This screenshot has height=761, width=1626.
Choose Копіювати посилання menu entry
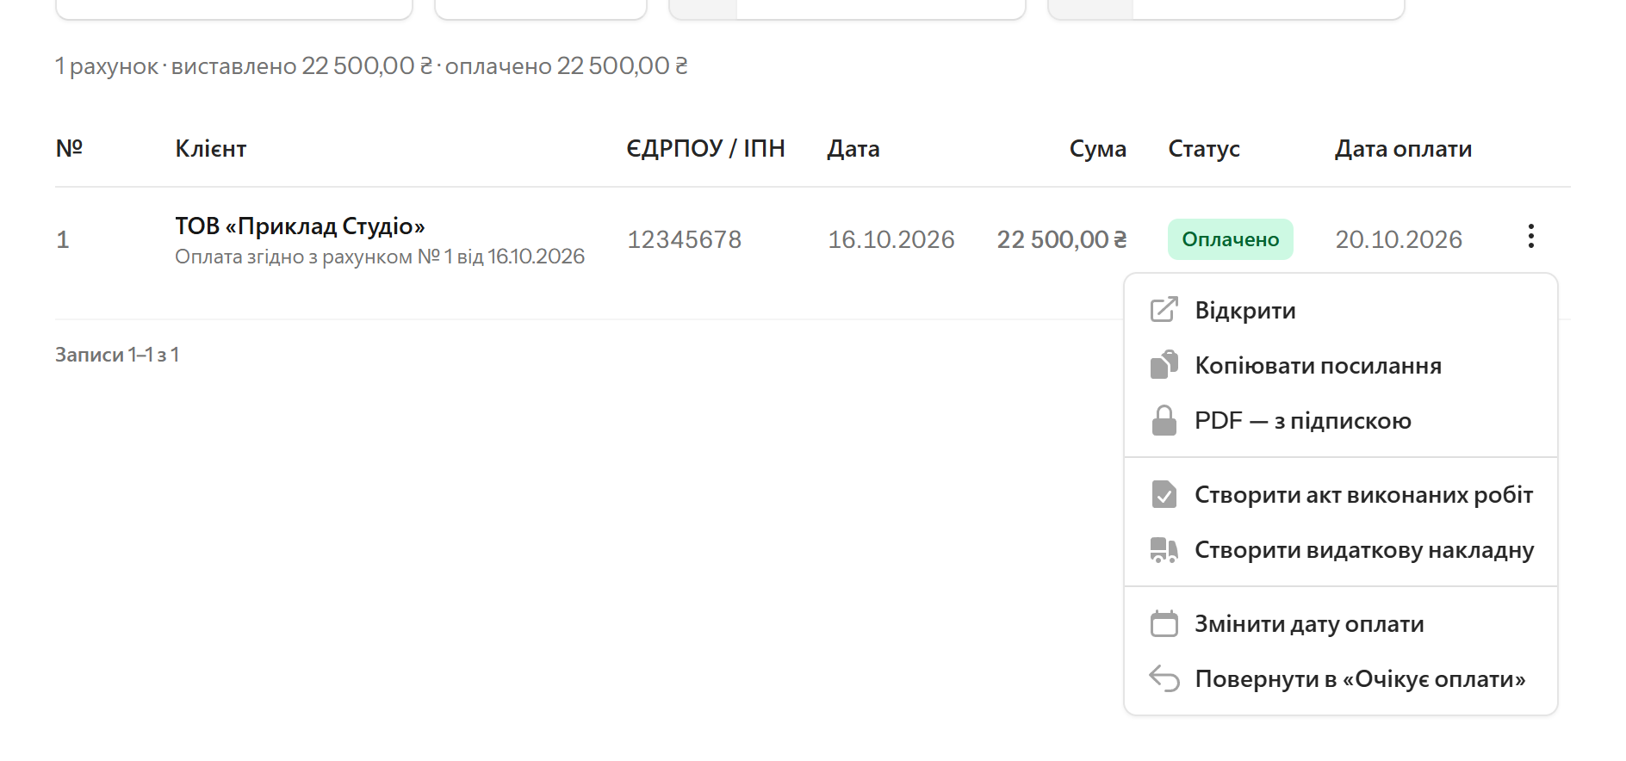click(1341, 365)
